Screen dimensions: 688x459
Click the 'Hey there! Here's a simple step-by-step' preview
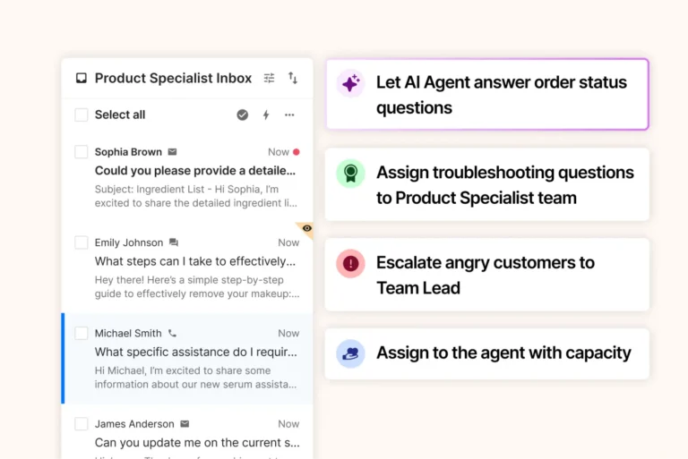pyautogui.click(x=197, y=286)
